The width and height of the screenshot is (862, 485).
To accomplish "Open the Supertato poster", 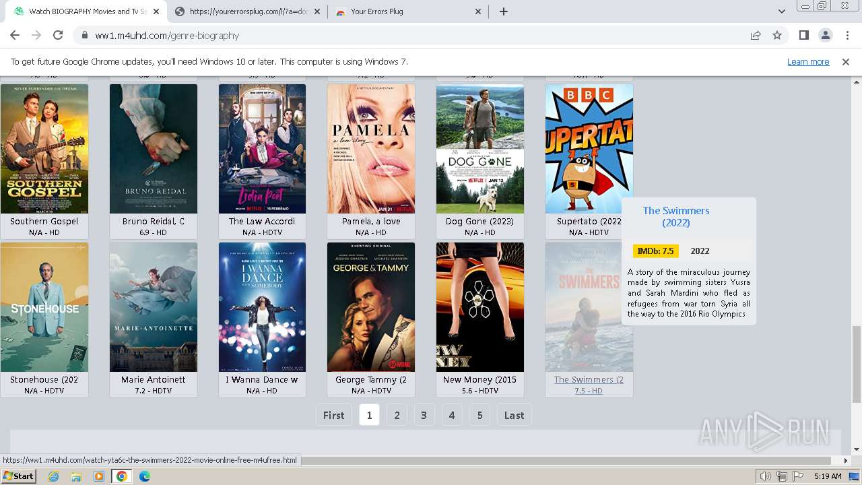I will point(589,149).
